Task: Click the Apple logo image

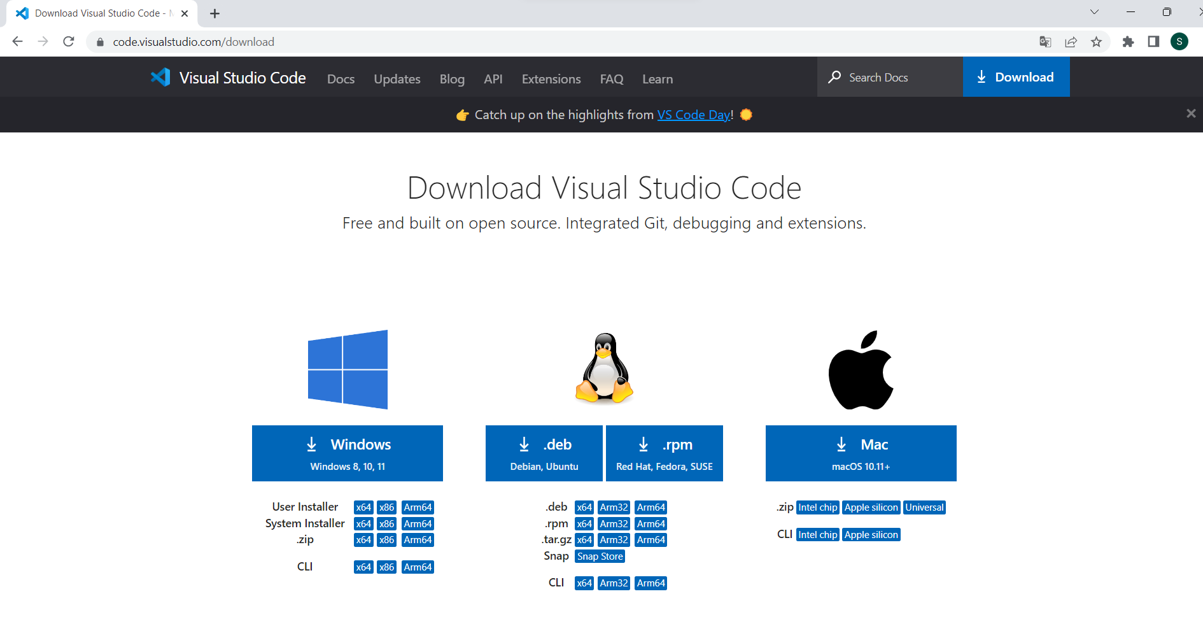Action: [861, 370]
